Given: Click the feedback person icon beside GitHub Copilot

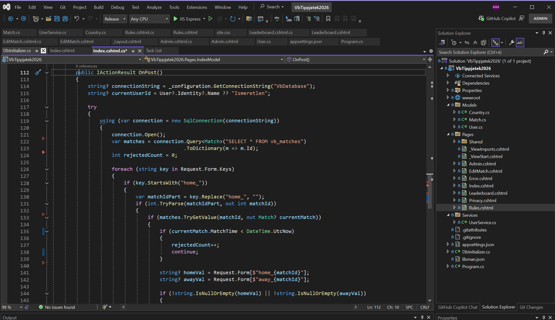Looking at the screenshot, I should pyautogui.click(x=521, y=18).
